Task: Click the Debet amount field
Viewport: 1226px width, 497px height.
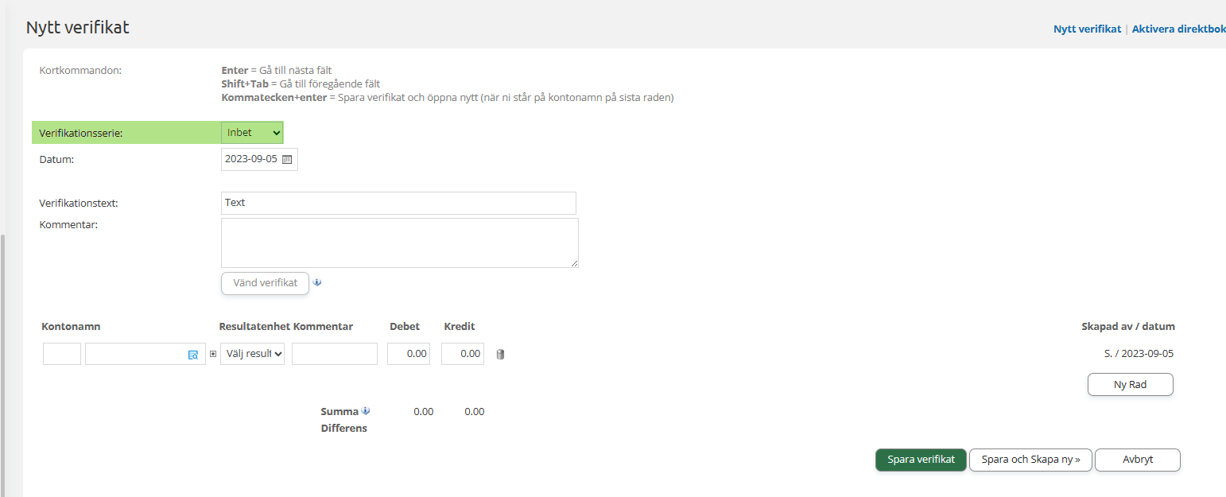Action: 409,354
